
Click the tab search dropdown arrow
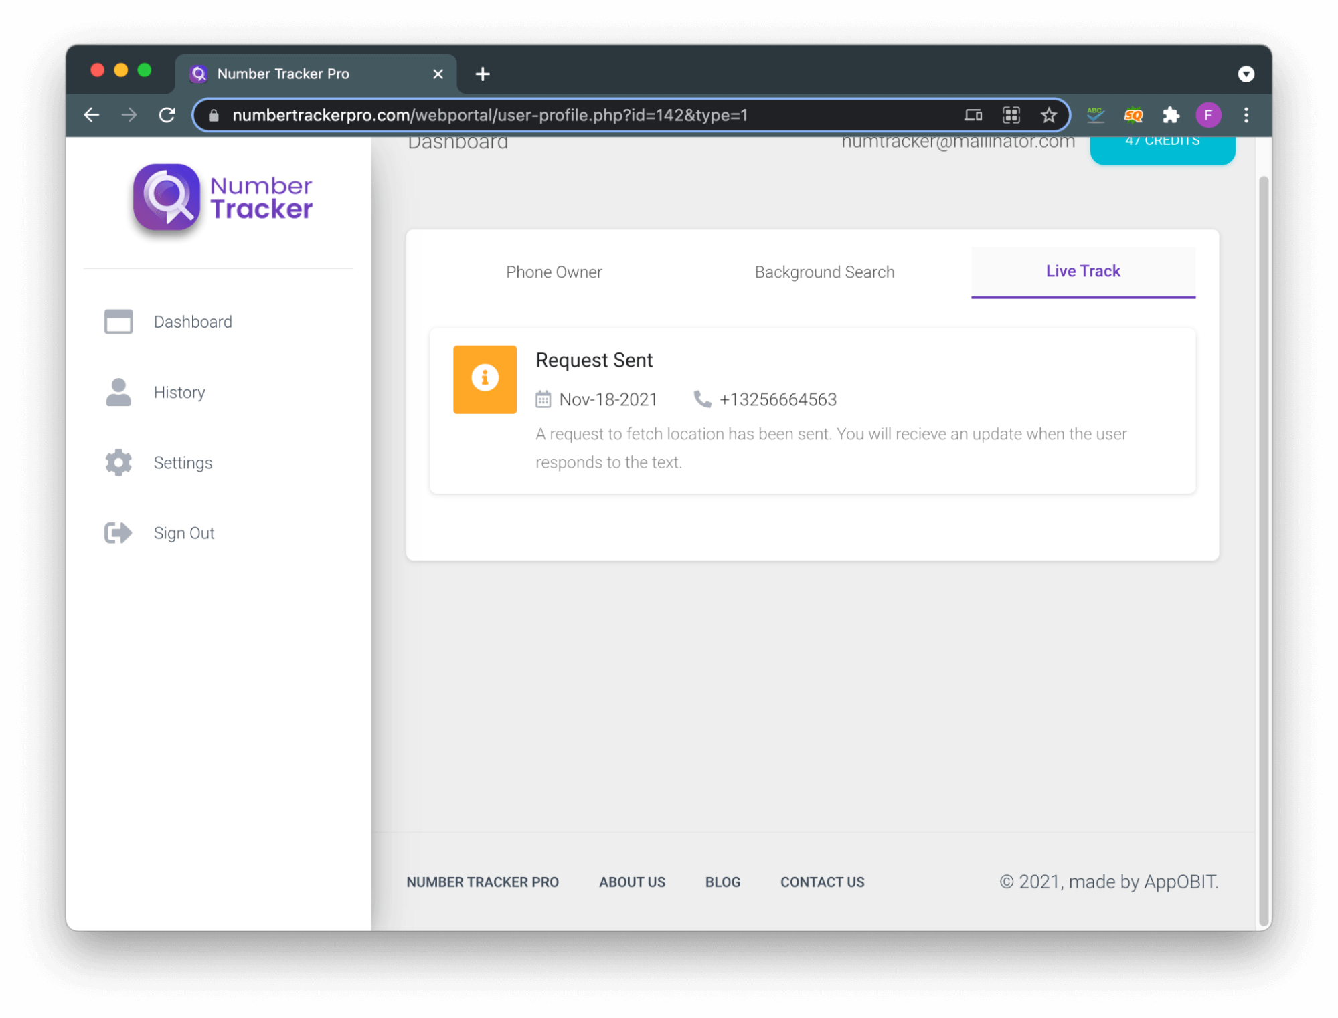1246,74
